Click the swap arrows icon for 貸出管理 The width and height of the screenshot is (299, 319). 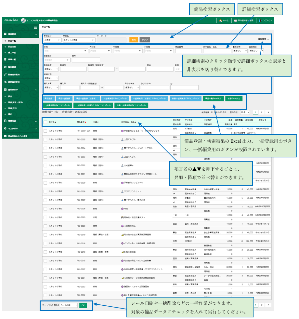[x=5, y=67]
